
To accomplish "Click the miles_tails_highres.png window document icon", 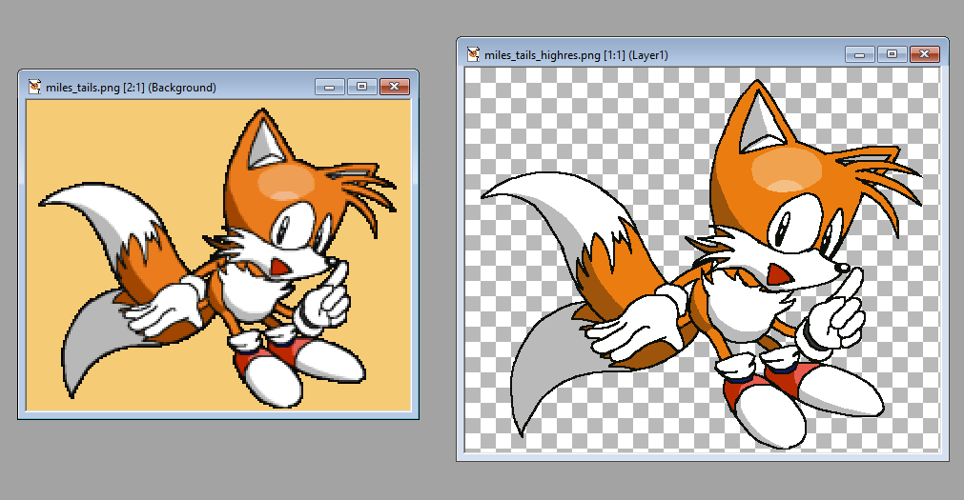I will [x=473, y=54].
